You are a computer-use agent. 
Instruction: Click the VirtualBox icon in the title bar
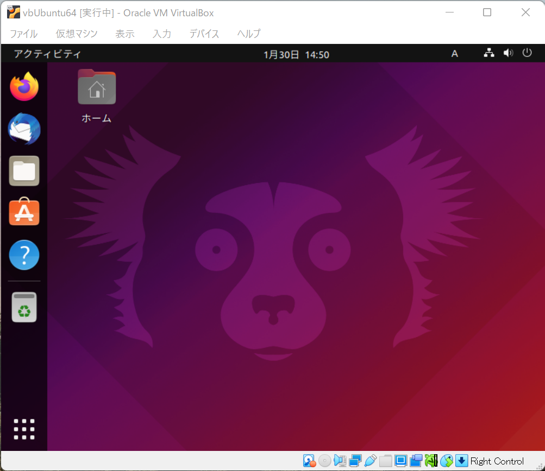(x=13, y=12)
